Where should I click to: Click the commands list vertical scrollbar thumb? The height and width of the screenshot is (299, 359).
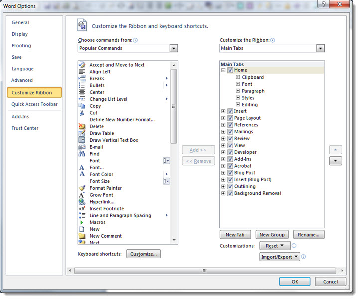[174, 106]
